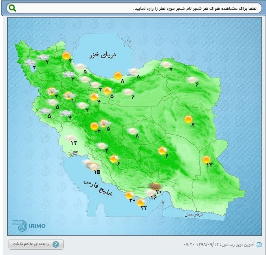Click the sun icon showing 8 in eastern Iran
This screenshot has width=266, height=255.
(x=188, y=119)
